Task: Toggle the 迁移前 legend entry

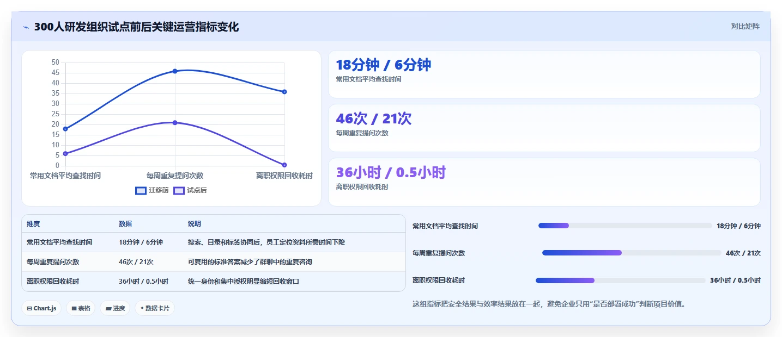Action: coord(152,190)
